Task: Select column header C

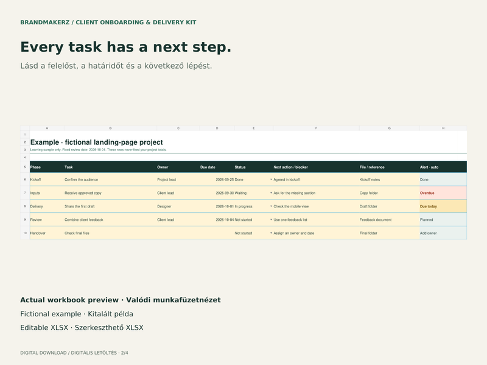Action: coord(178,128)
